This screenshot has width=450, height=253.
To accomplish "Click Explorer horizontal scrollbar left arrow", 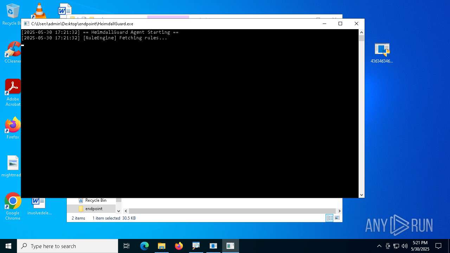I will pyautogui.click(x=126, y=211).
